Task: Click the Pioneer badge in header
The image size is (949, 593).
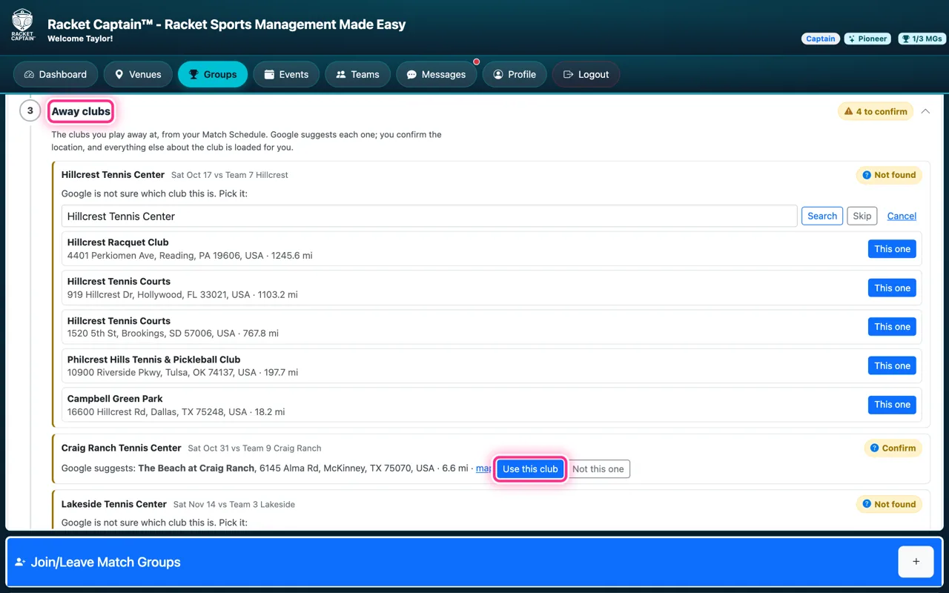Action: click(x=867, y=39)
